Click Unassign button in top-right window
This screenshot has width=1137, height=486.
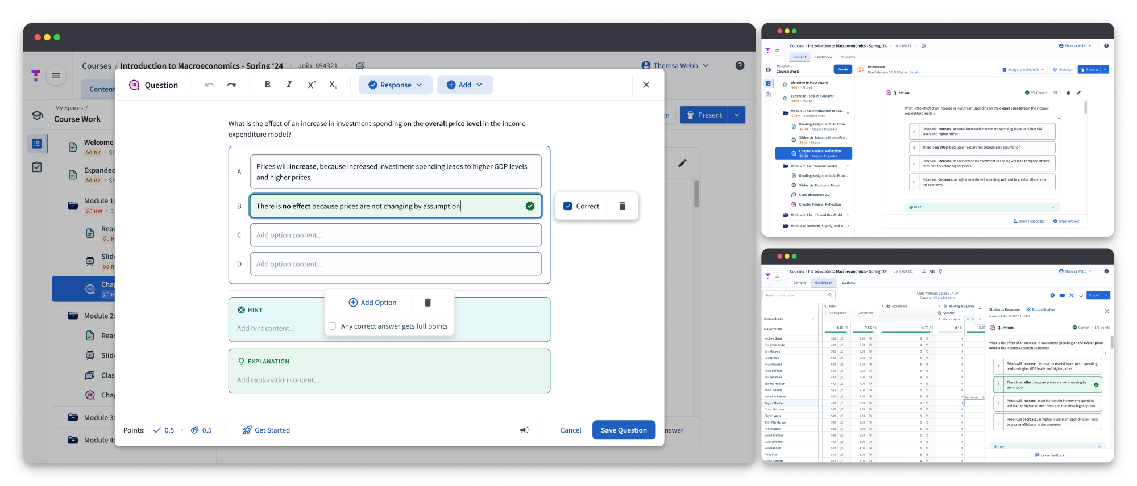click(x=1063, y=69)
